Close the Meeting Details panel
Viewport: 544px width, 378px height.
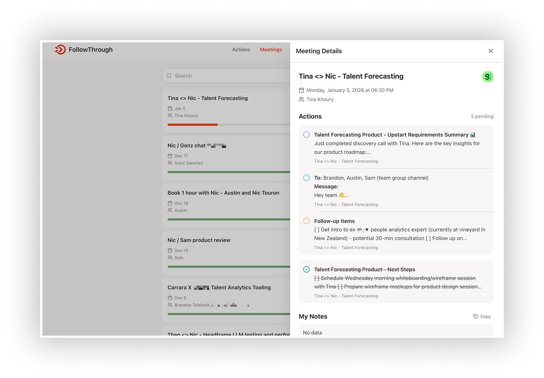490,51
